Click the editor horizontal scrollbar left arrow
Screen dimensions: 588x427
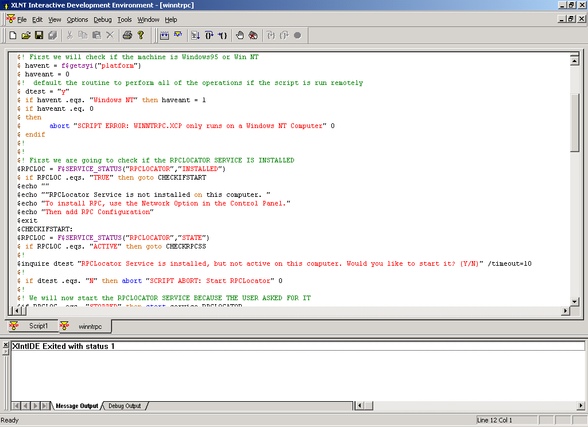tap(17, 311)
